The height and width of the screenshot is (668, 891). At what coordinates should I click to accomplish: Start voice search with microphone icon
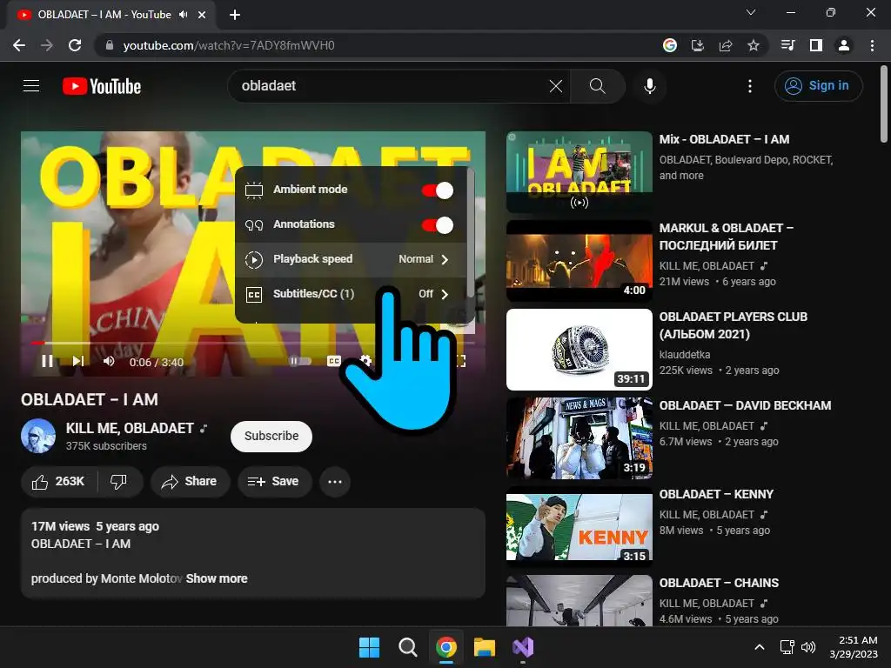point(649,86)
